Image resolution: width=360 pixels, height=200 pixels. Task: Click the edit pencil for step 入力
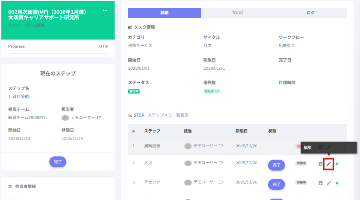(329, 164)
